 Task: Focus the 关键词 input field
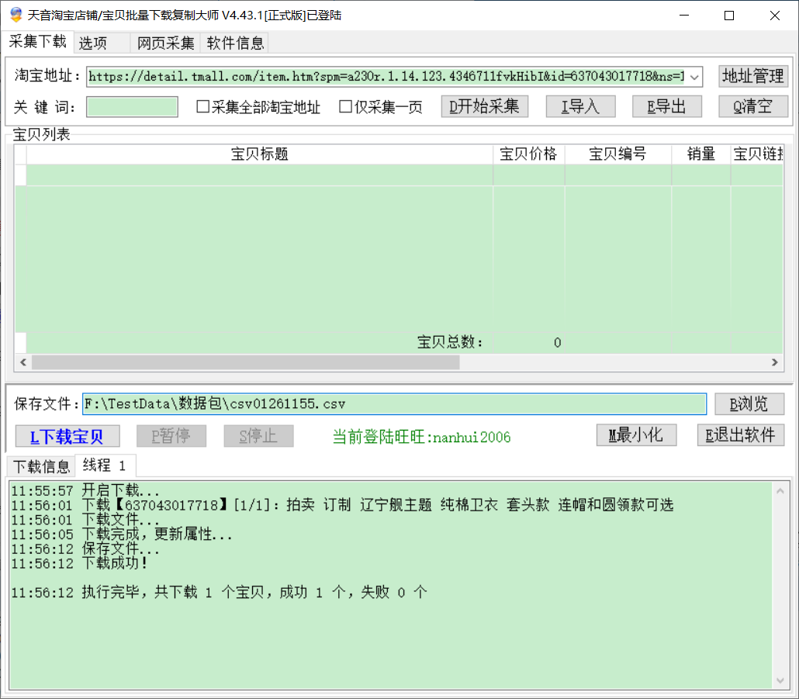click(132, 107)
